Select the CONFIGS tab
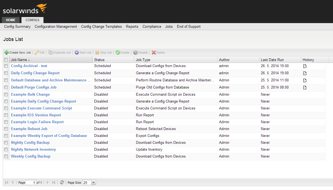This screenshot has width=333, height=190. coord(32,20)
